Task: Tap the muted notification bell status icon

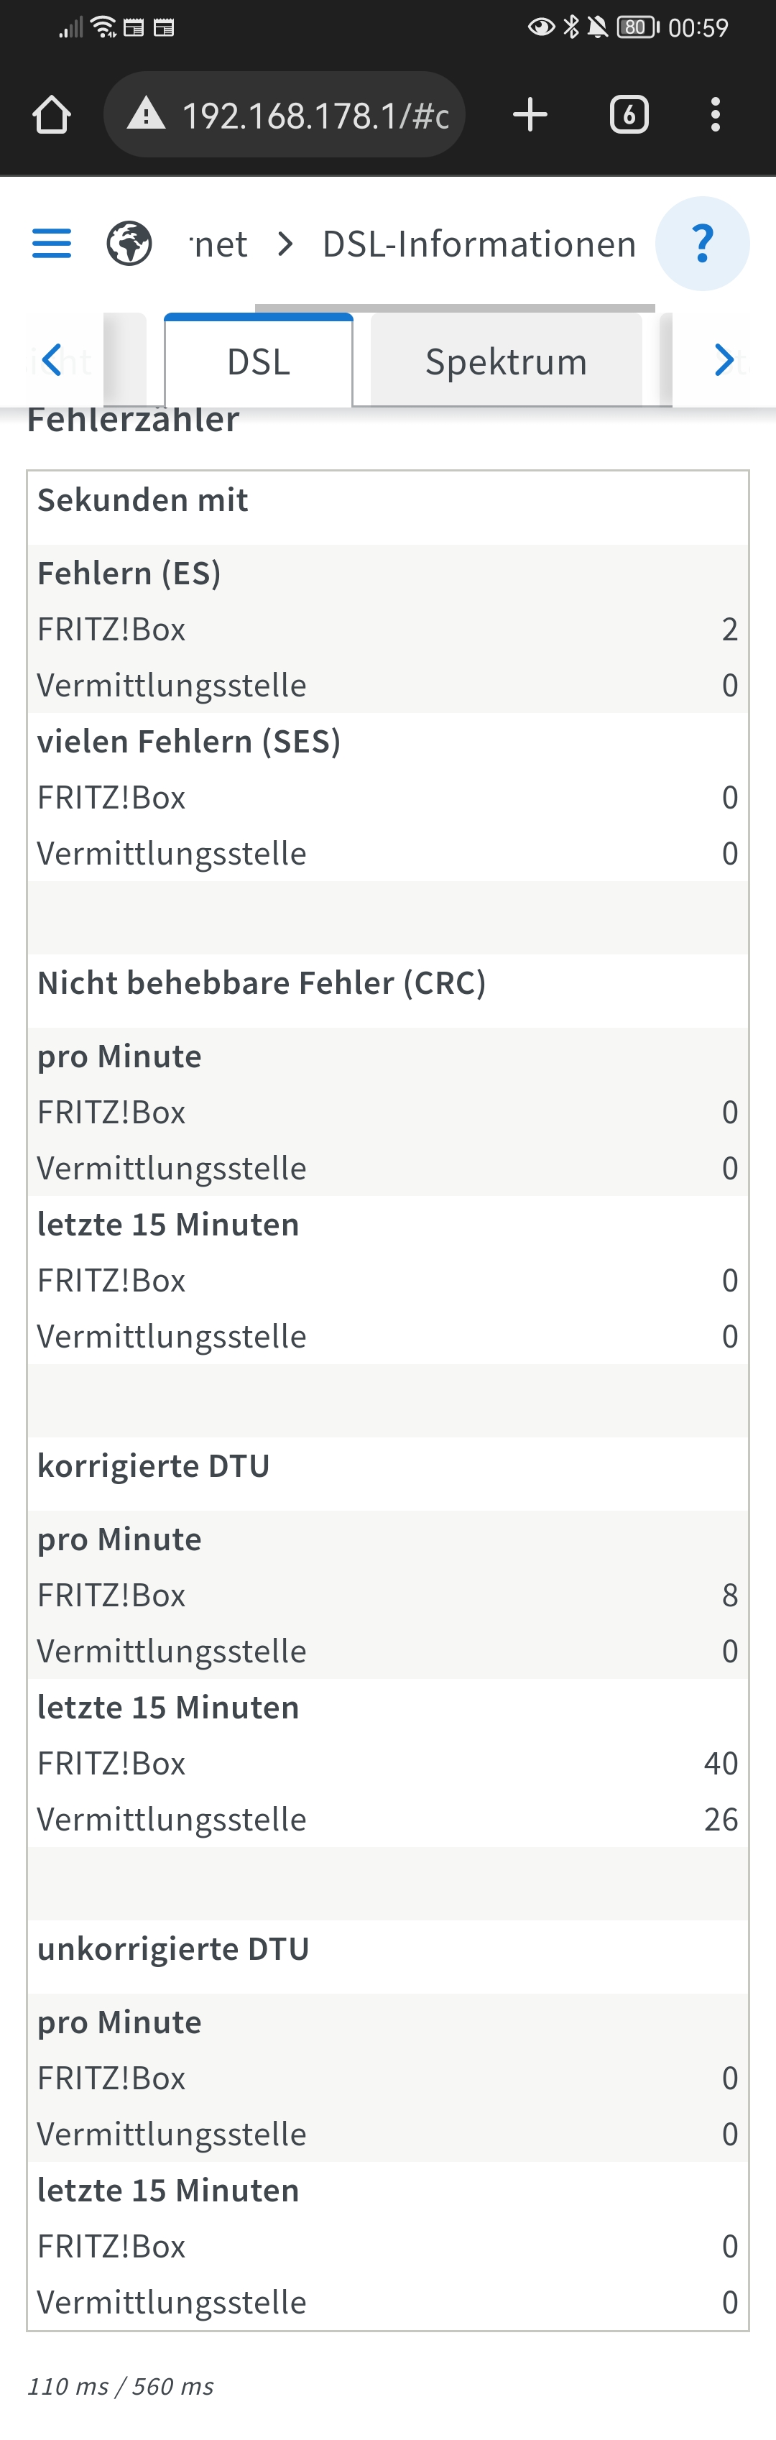Action: click(598, 27)
